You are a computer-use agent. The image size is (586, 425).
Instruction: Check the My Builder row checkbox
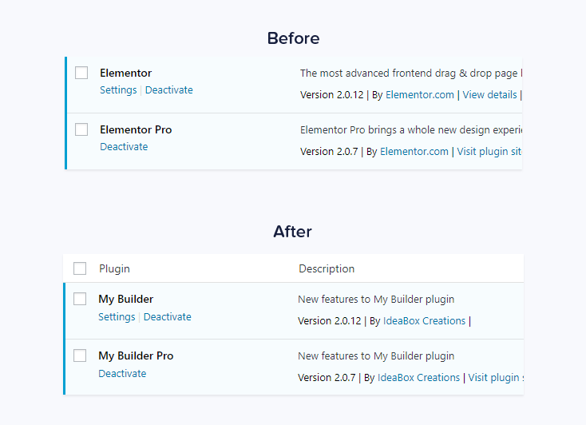pyautogui.click(x=80, y=299)
